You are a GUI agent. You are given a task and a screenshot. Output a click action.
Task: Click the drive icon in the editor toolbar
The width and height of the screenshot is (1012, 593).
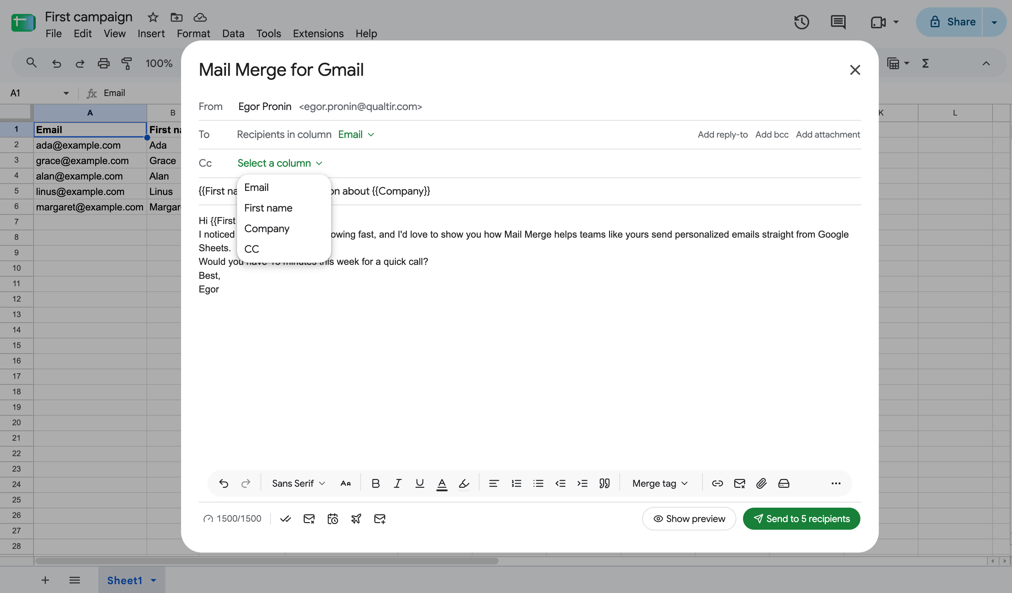(783, 483)
